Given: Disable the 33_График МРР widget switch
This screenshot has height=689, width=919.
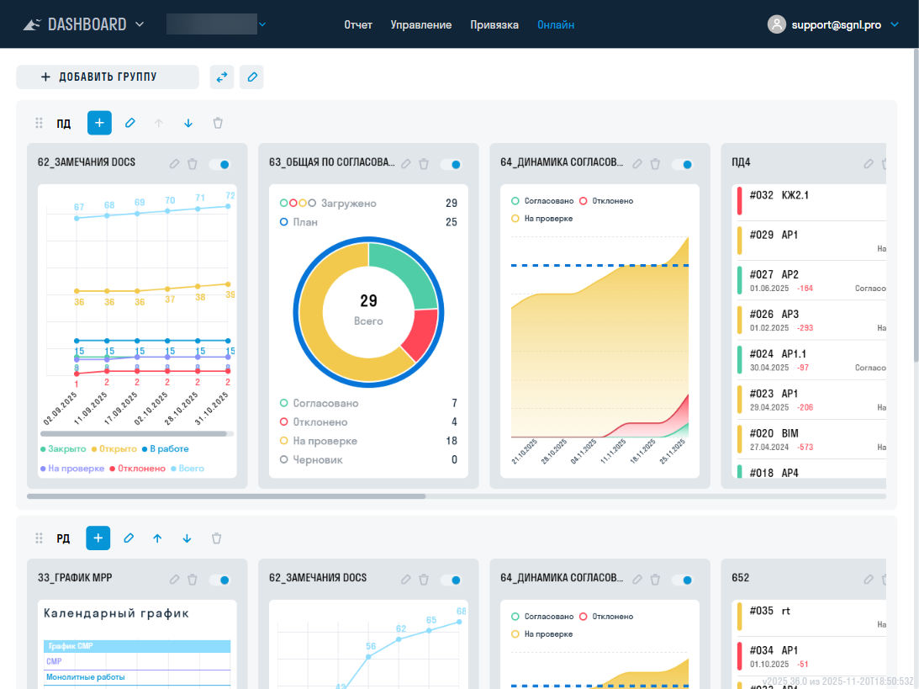Looking at the screenshot, I should tap(219, 579).
